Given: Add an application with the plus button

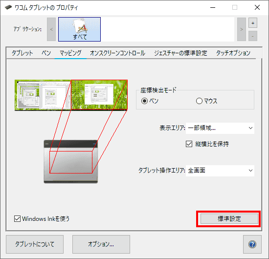Looking at the screenshot, I should 253,23.
